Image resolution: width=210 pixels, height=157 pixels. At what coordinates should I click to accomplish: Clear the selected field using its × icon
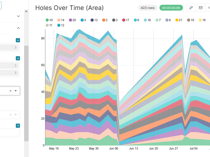pos(10,91)
